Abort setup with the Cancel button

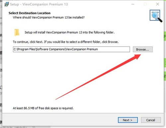click(x=151, y=120)
